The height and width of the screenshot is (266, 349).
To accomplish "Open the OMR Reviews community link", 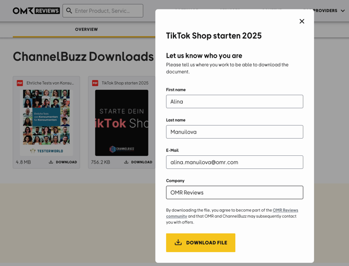I will click(285, 210).
